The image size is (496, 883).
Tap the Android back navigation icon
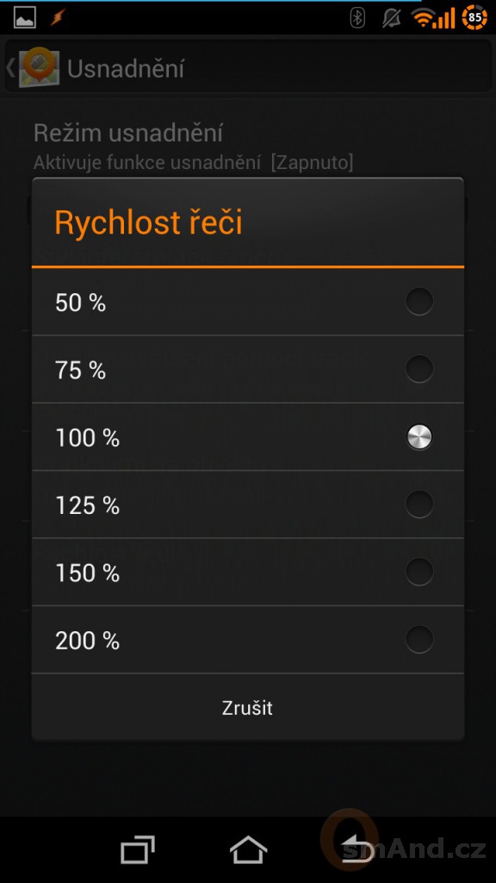(358, 849)
